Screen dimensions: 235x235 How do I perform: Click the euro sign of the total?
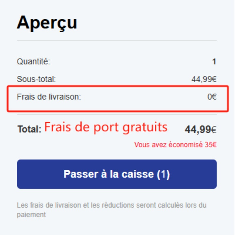point(214,130)
